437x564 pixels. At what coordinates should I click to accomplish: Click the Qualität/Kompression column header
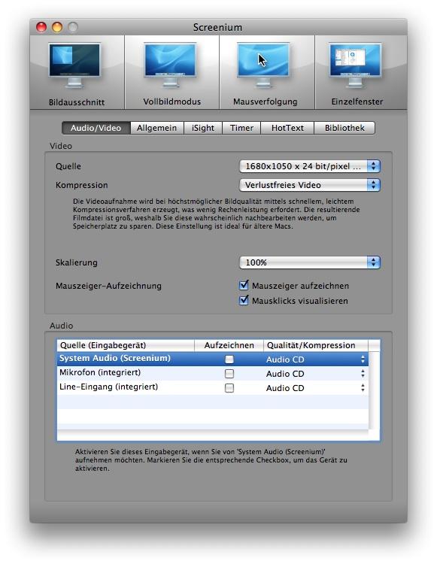[316, 345]
